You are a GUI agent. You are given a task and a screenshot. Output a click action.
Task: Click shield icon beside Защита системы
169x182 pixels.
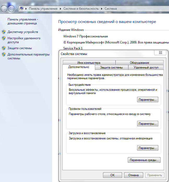click(4, 48)
